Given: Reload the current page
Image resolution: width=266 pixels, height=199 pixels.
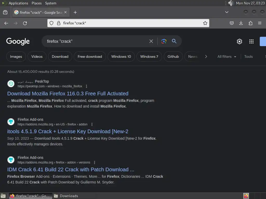Looking at the screenshot, I should pos(25,23).
